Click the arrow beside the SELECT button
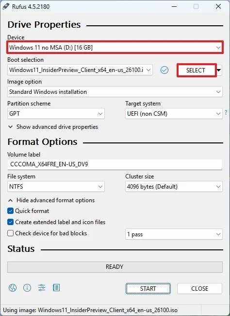This screenshot has height=316, width=230. pyautogui.click(x=219, y=70)
